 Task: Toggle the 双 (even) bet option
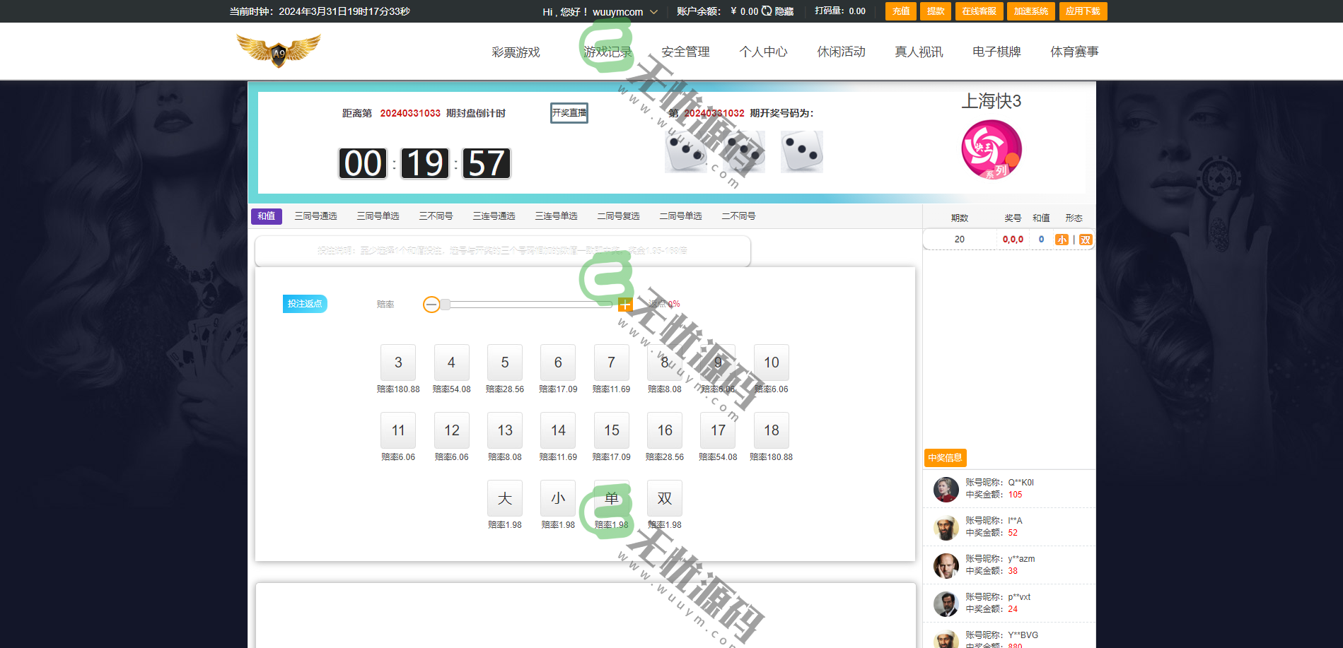click(x=664, y=498)
